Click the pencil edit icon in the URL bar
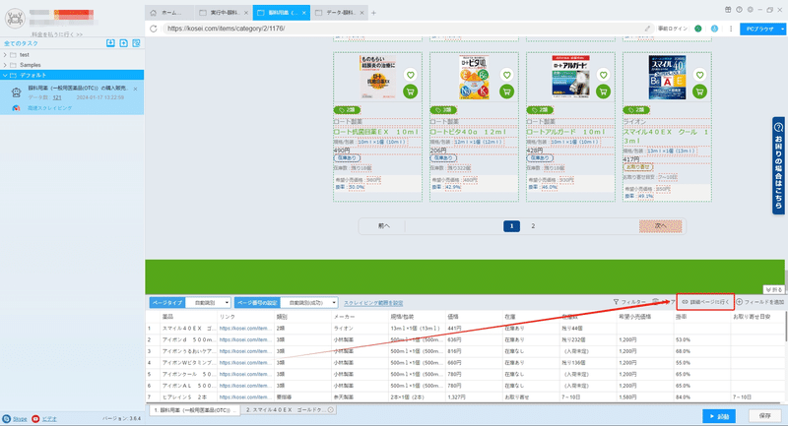This screenshot has width=788, height=426. point(647,29)
